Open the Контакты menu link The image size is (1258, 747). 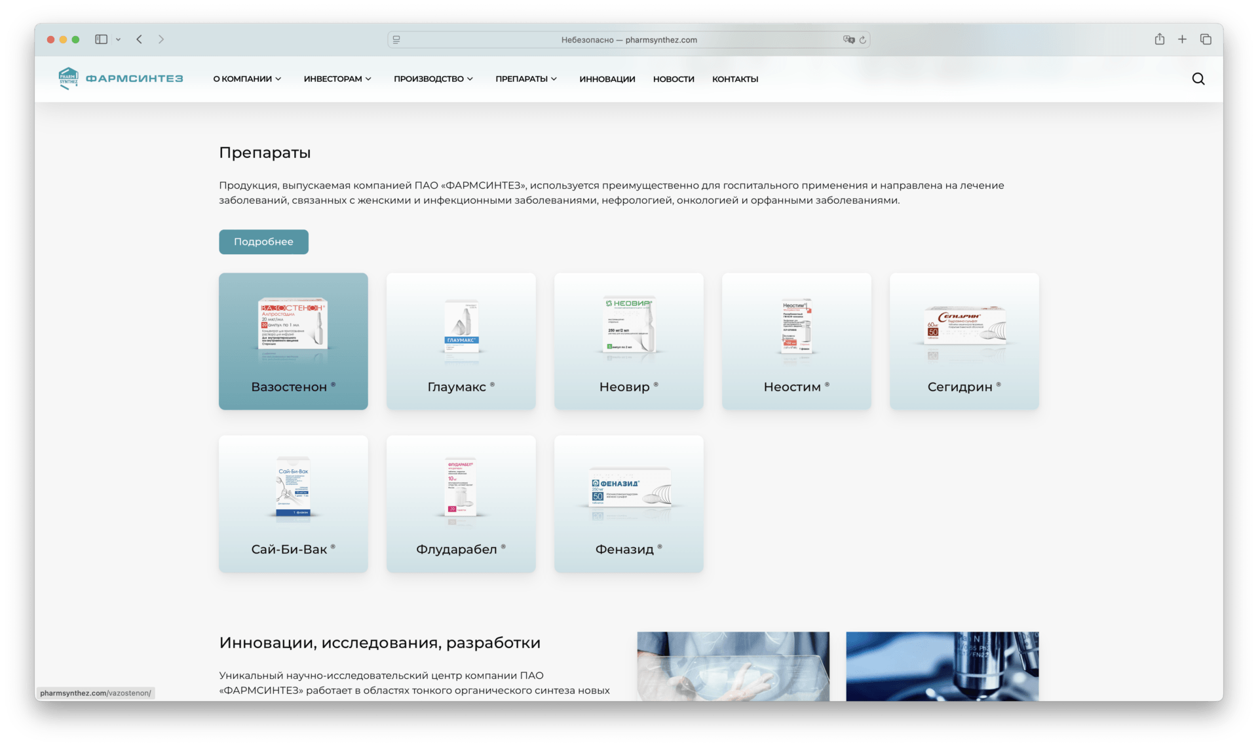734,79
